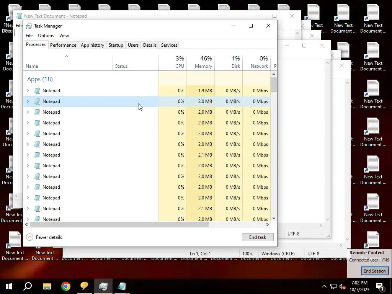Click the Notepad icon of the highlighted row
The height and width of the screenshot is (294, 392).
pos(37,101)
